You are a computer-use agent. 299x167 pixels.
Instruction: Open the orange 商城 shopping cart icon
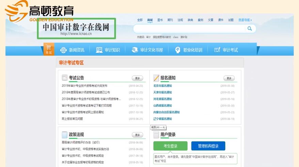point(49,49)
